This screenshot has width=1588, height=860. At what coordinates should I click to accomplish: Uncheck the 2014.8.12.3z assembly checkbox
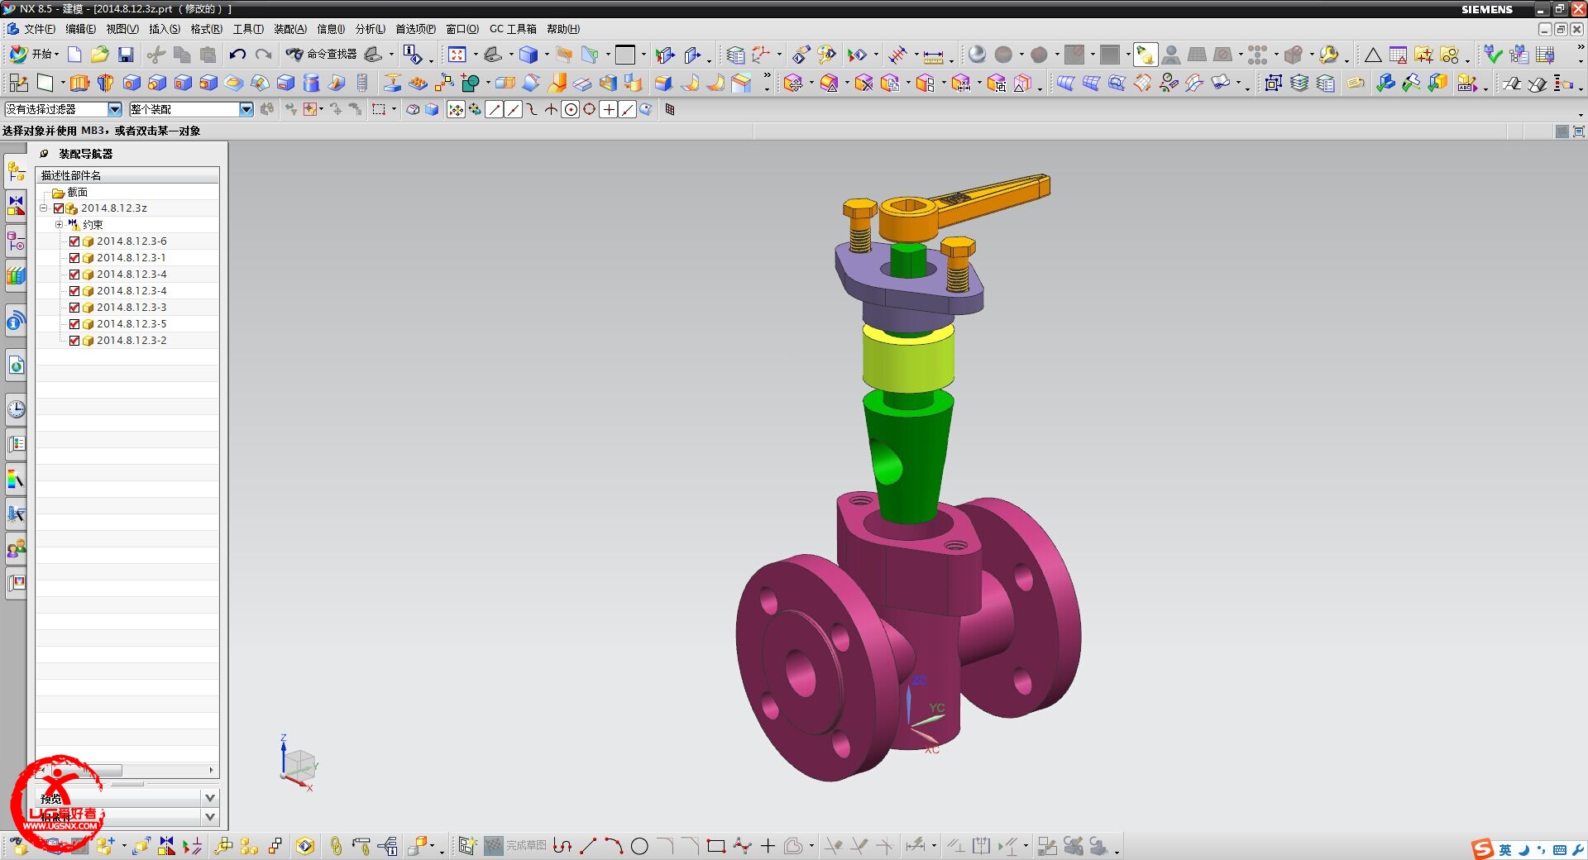pyautogui.click(x=59, y=208)
